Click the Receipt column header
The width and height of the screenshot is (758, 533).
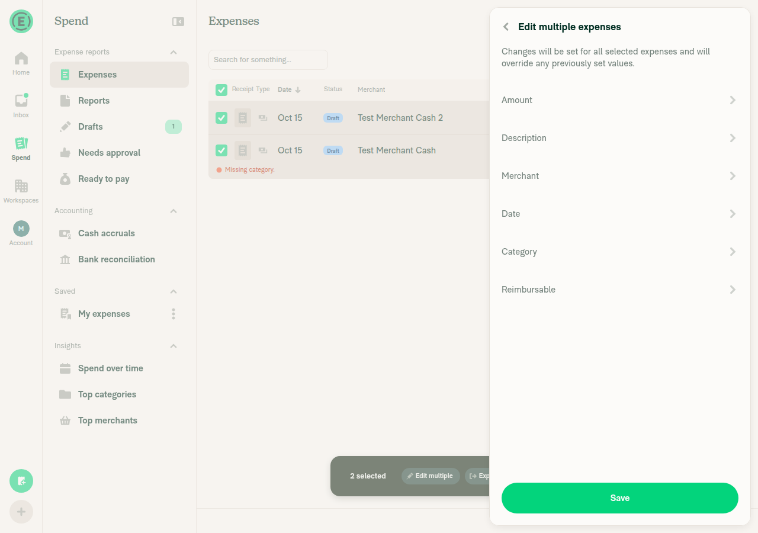243,89
